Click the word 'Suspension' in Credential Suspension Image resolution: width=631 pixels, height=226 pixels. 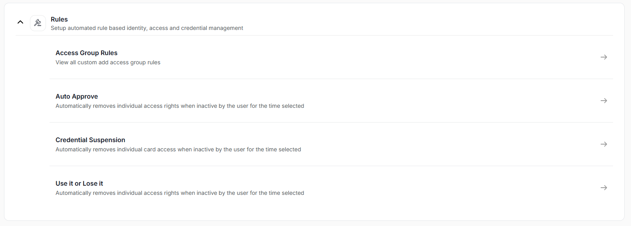click(x=107, y=140)
